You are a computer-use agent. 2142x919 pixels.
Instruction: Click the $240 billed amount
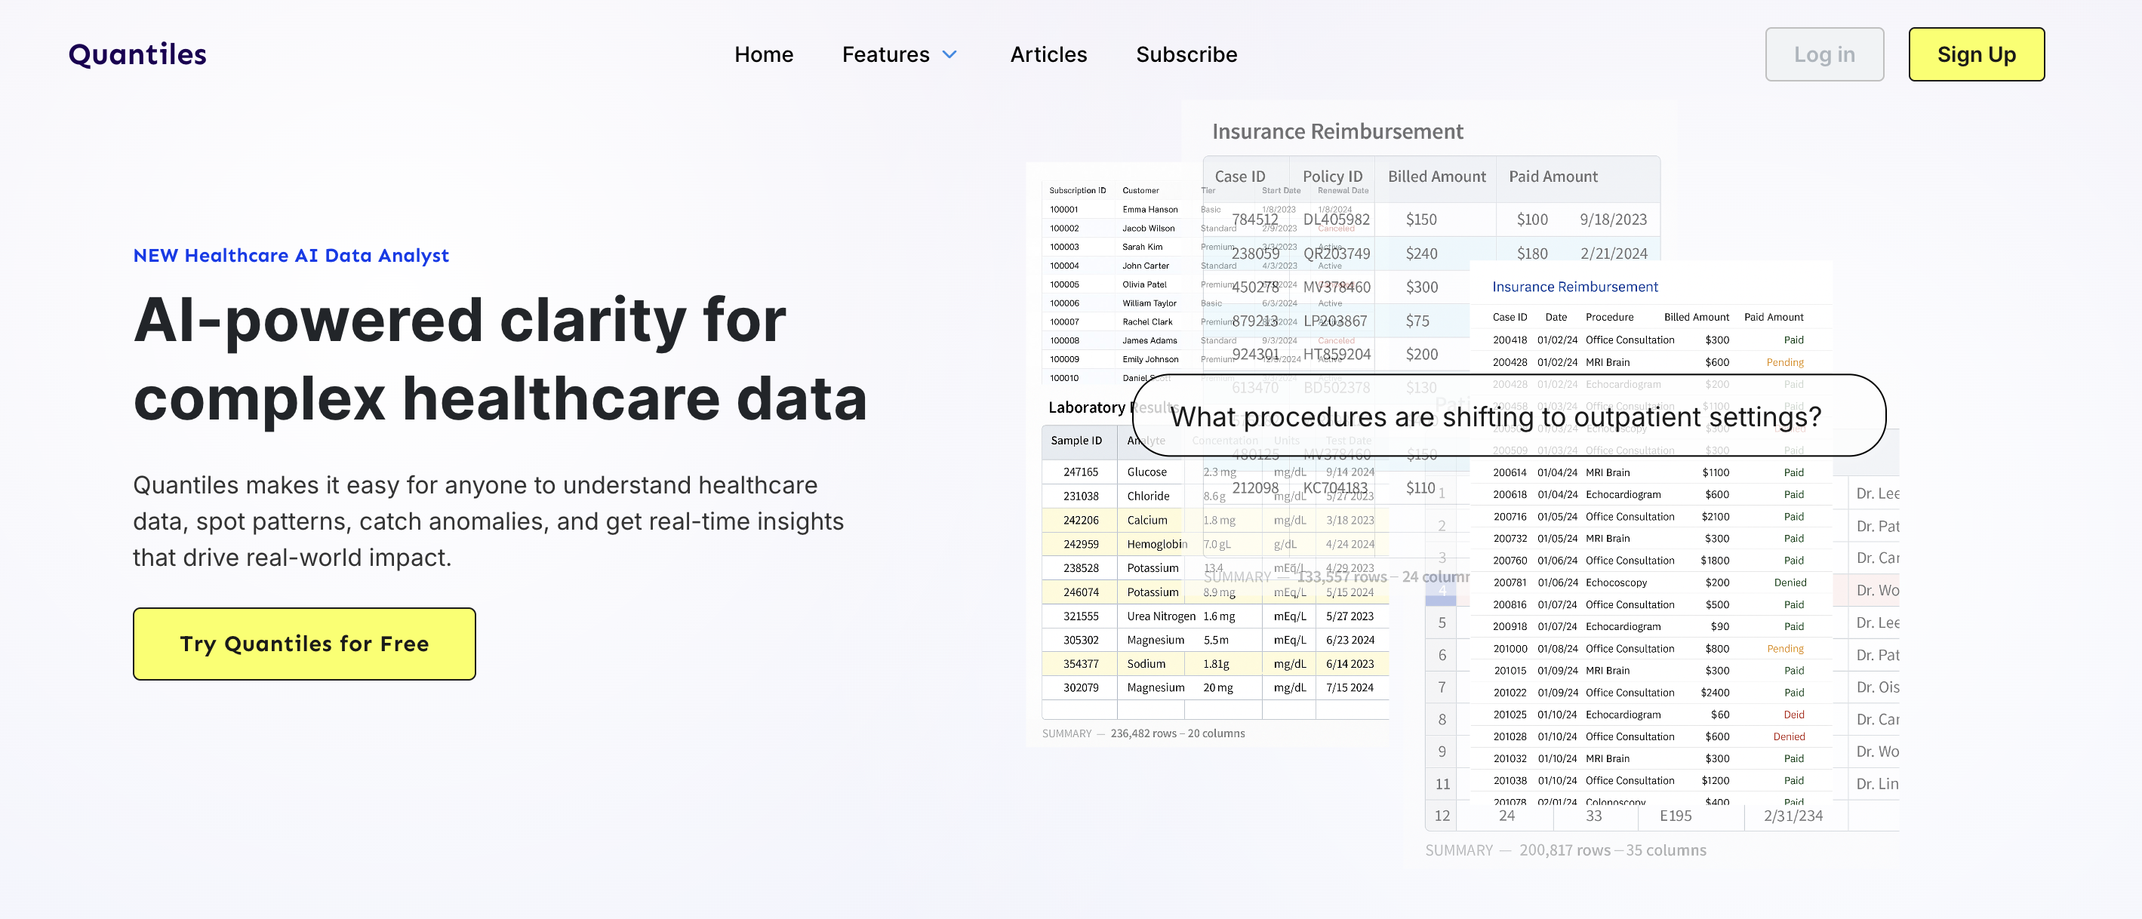(1421, 254)
